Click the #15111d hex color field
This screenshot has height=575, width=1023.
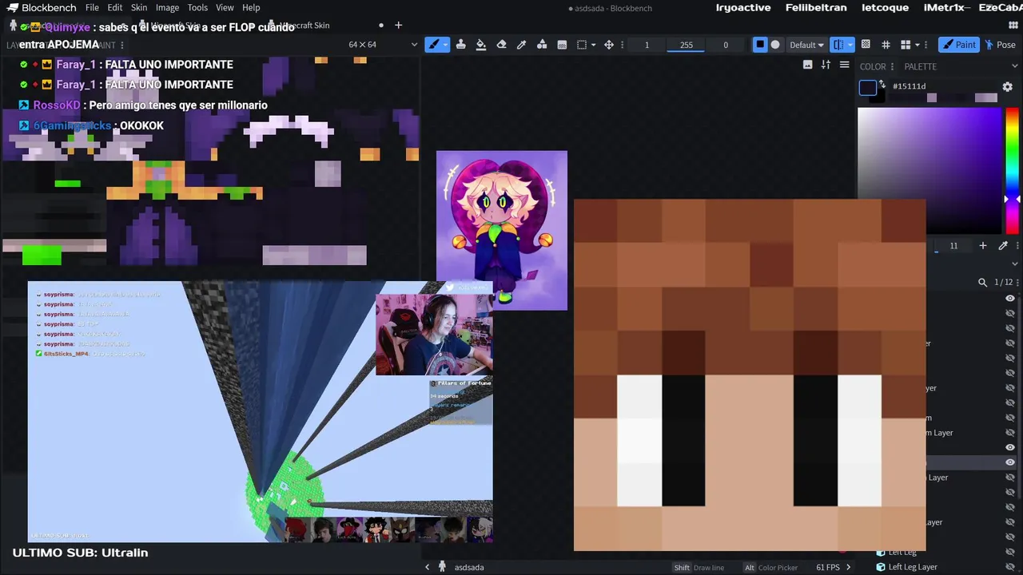(941, 86)
